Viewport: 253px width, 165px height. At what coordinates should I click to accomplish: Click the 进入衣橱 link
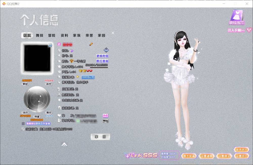tap(236, 30)
